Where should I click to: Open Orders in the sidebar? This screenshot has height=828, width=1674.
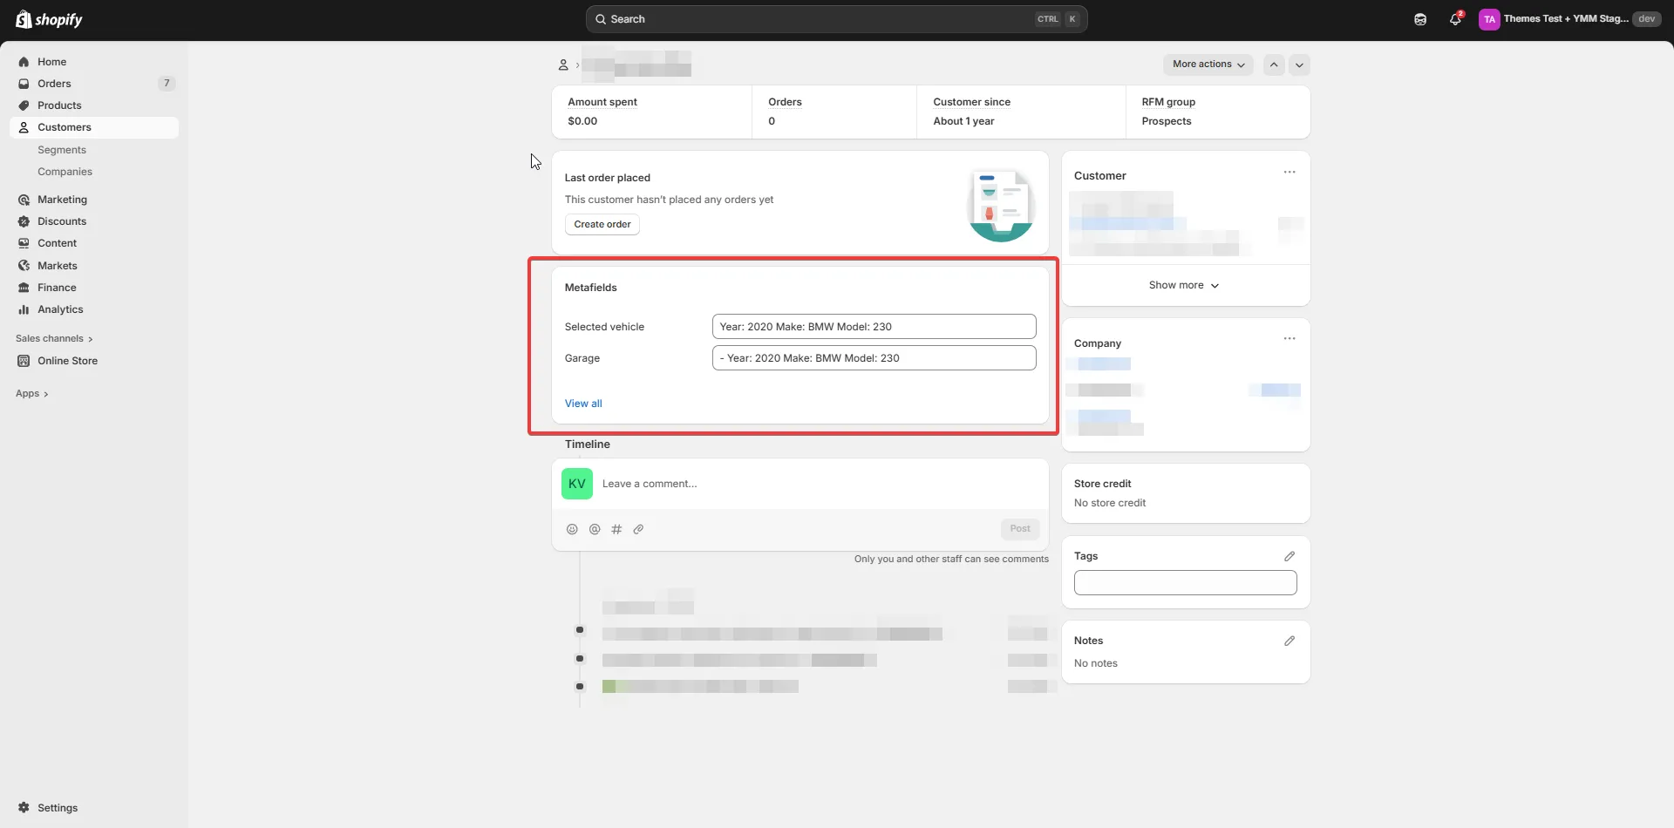(x=54, y=84)
